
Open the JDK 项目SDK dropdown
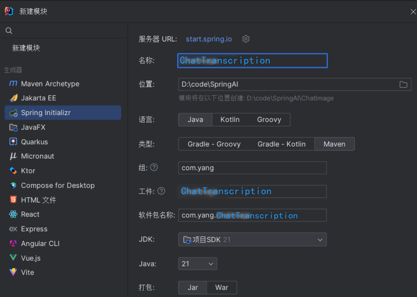(x=252, y=240)
